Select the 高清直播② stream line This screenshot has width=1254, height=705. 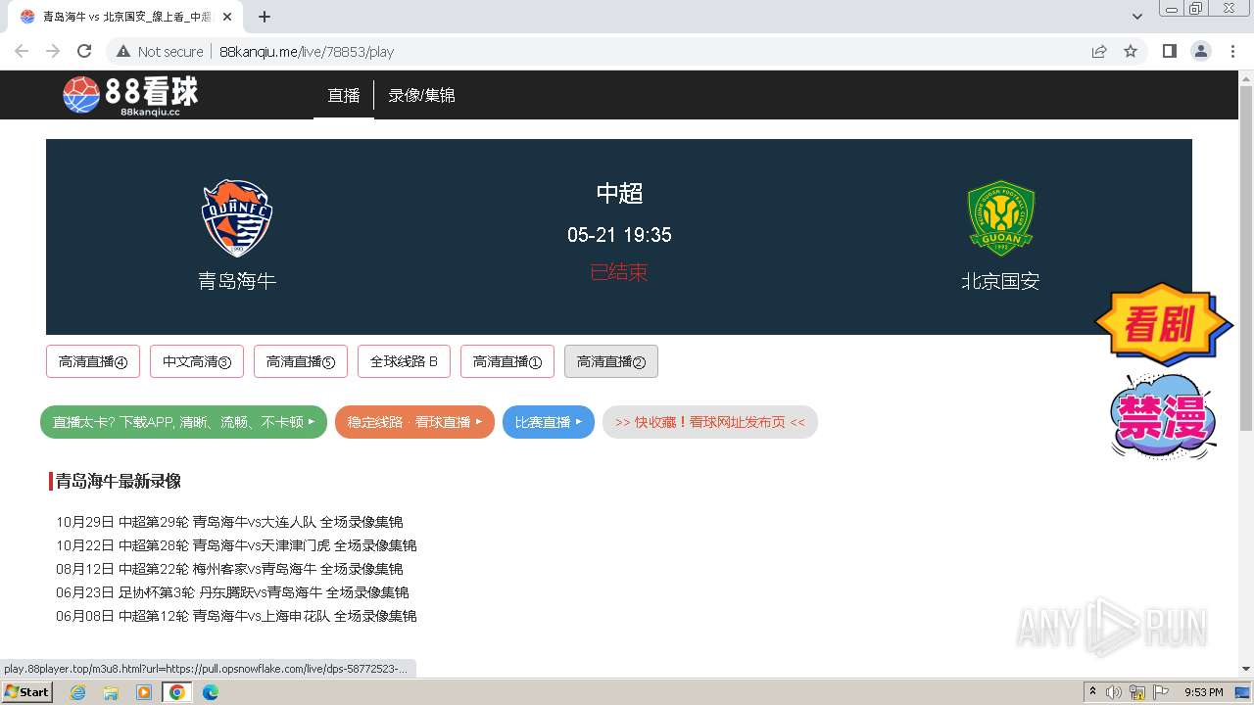pyautogui.click(x=611, y=361)
